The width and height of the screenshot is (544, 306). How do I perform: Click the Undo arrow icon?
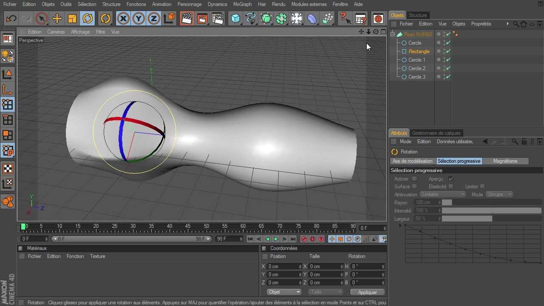click(x=11, y=19)
